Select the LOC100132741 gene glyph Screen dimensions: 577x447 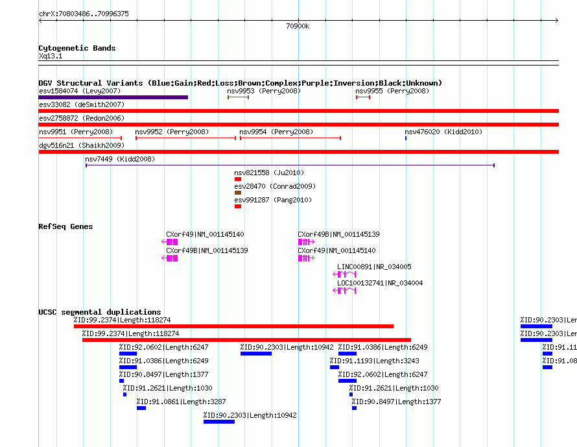coord(344,291)
